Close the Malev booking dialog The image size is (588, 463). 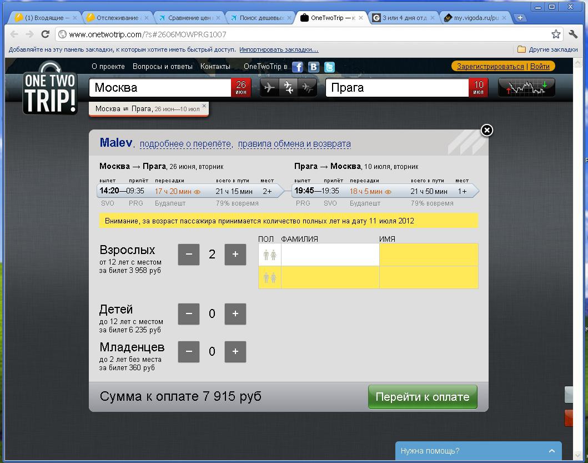[x=487, y=130]
